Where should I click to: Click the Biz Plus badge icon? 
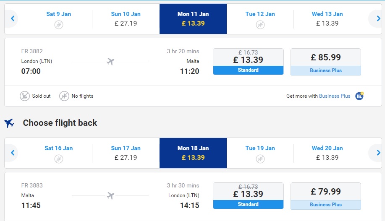pyautogui.click(x=359, y=96)
